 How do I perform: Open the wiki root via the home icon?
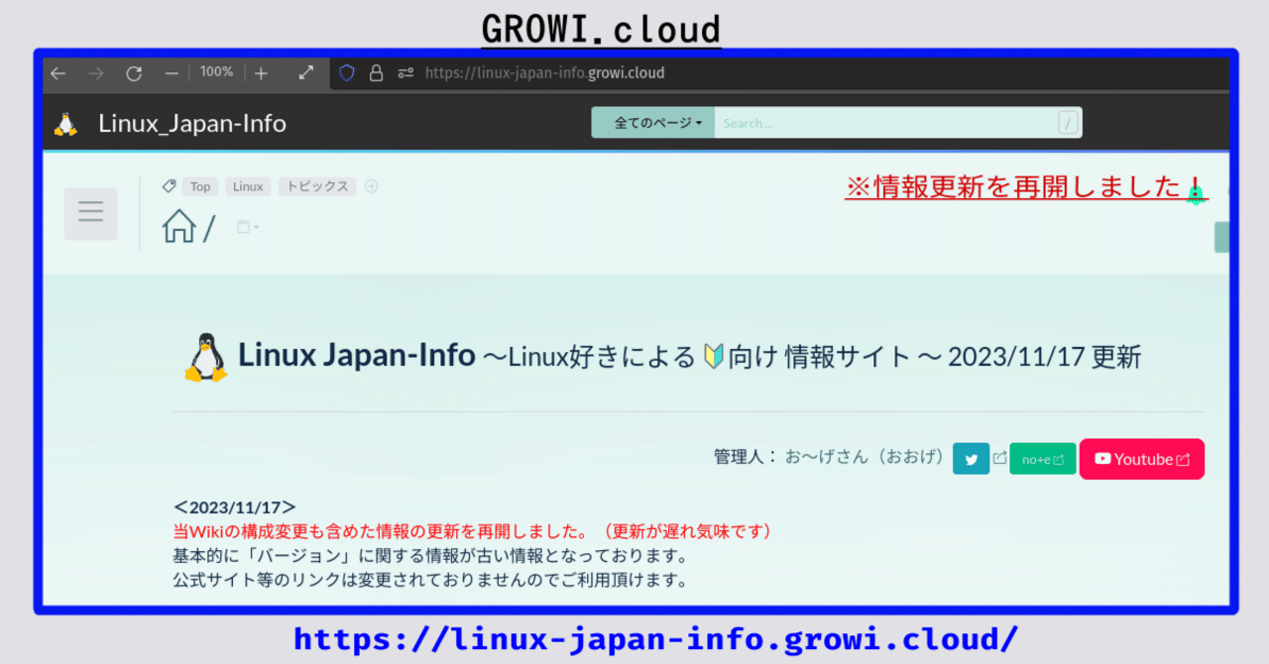[179, 226]
